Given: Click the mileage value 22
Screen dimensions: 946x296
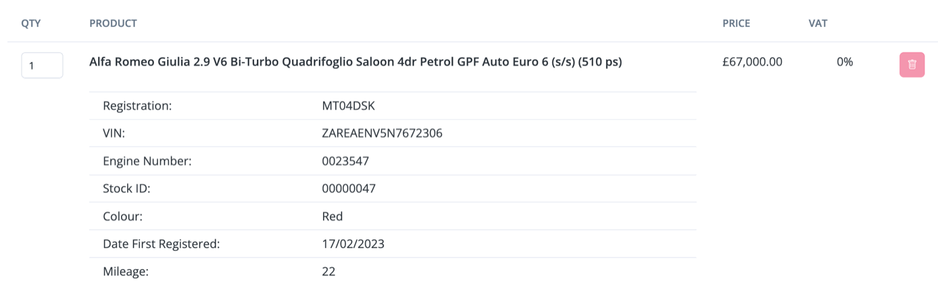Looking at the screenshot, I should [328, 272].
